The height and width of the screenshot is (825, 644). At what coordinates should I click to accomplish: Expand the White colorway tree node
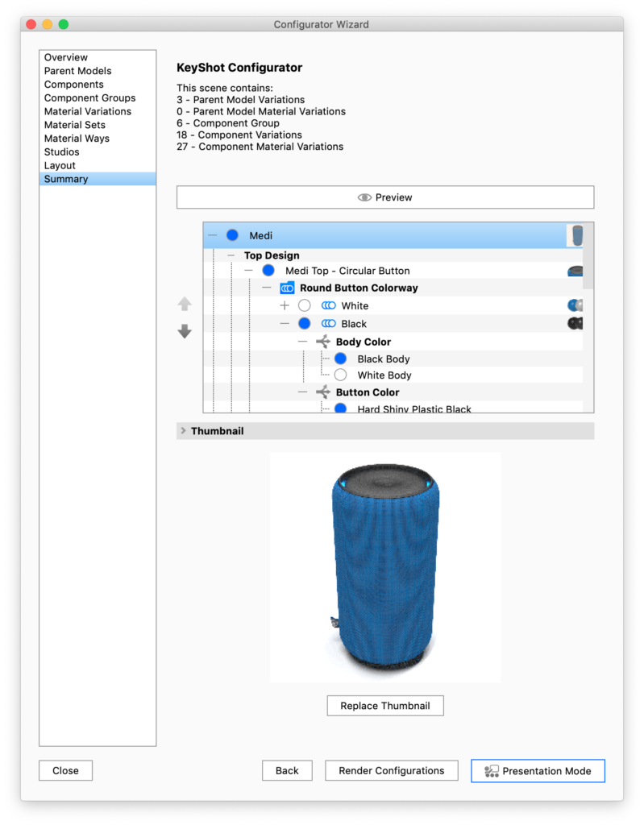coord(284,306)
